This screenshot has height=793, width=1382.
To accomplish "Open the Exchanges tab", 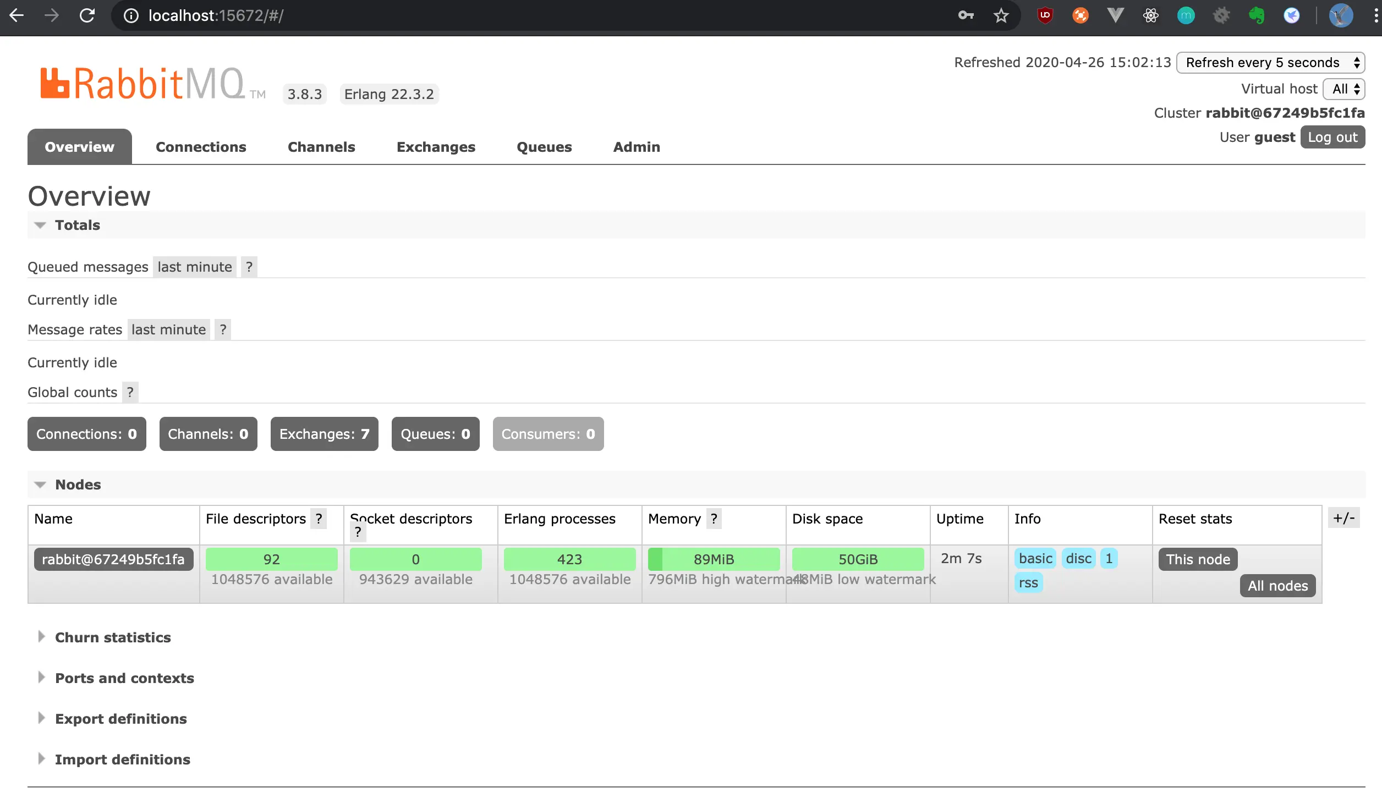I will pos(436,147).
